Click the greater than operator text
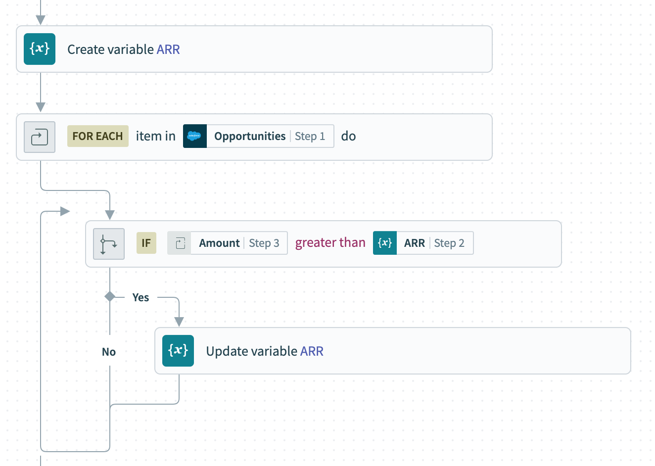 [330, 242]
